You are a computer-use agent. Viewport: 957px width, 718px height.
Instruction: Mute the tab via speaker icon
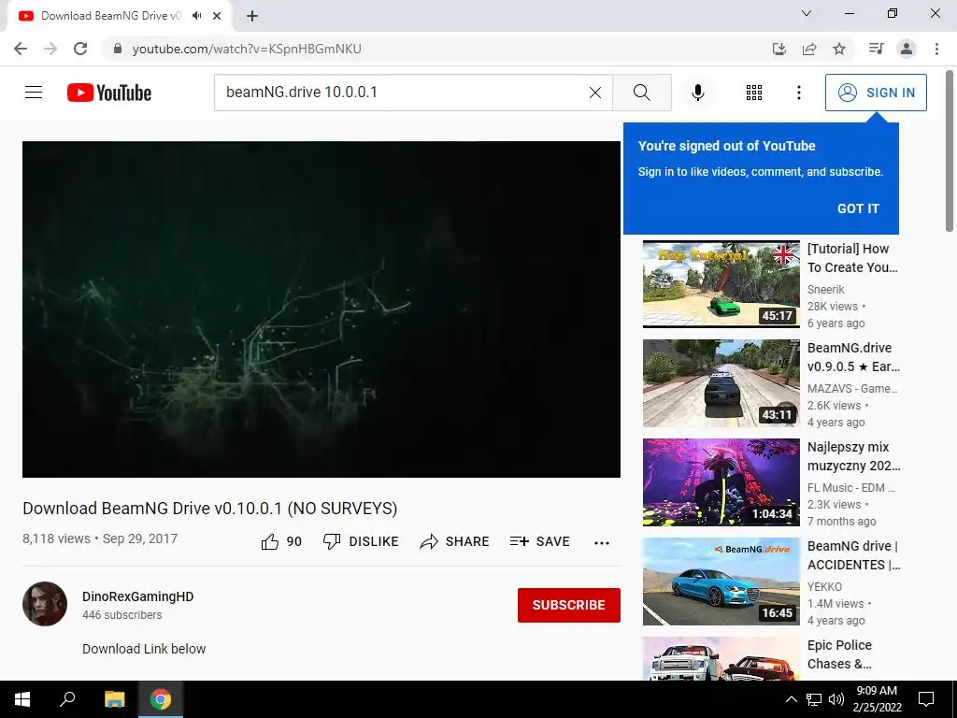click(196, 16)
